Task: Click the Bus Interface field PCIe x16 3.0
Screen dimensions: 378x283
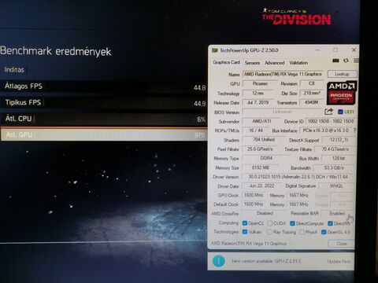Action: pyautogui.click(x=325, y=130)
